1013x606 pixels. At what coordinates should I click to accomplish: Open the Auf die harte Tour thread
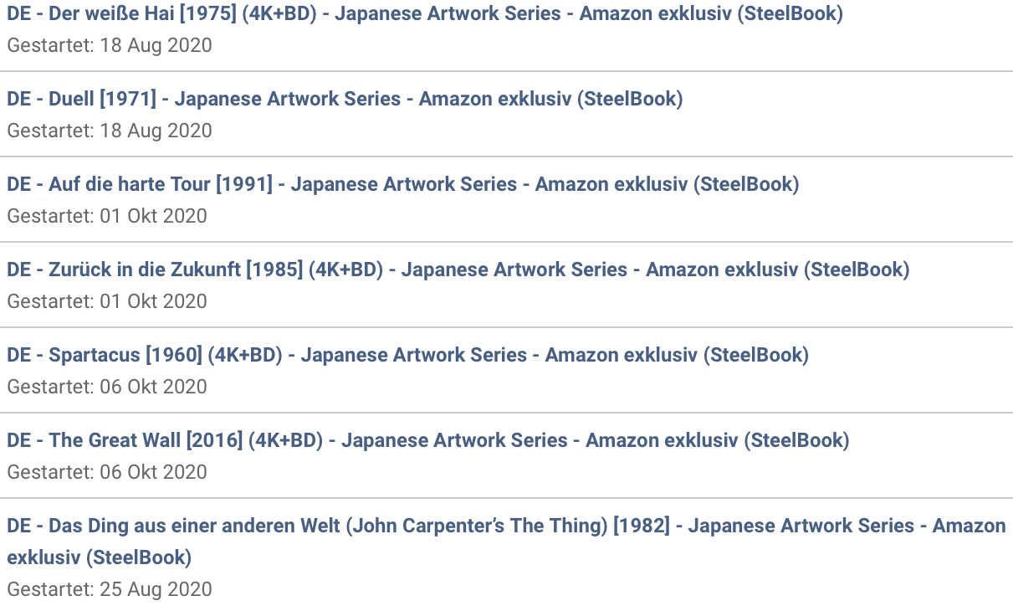point(403,184)
